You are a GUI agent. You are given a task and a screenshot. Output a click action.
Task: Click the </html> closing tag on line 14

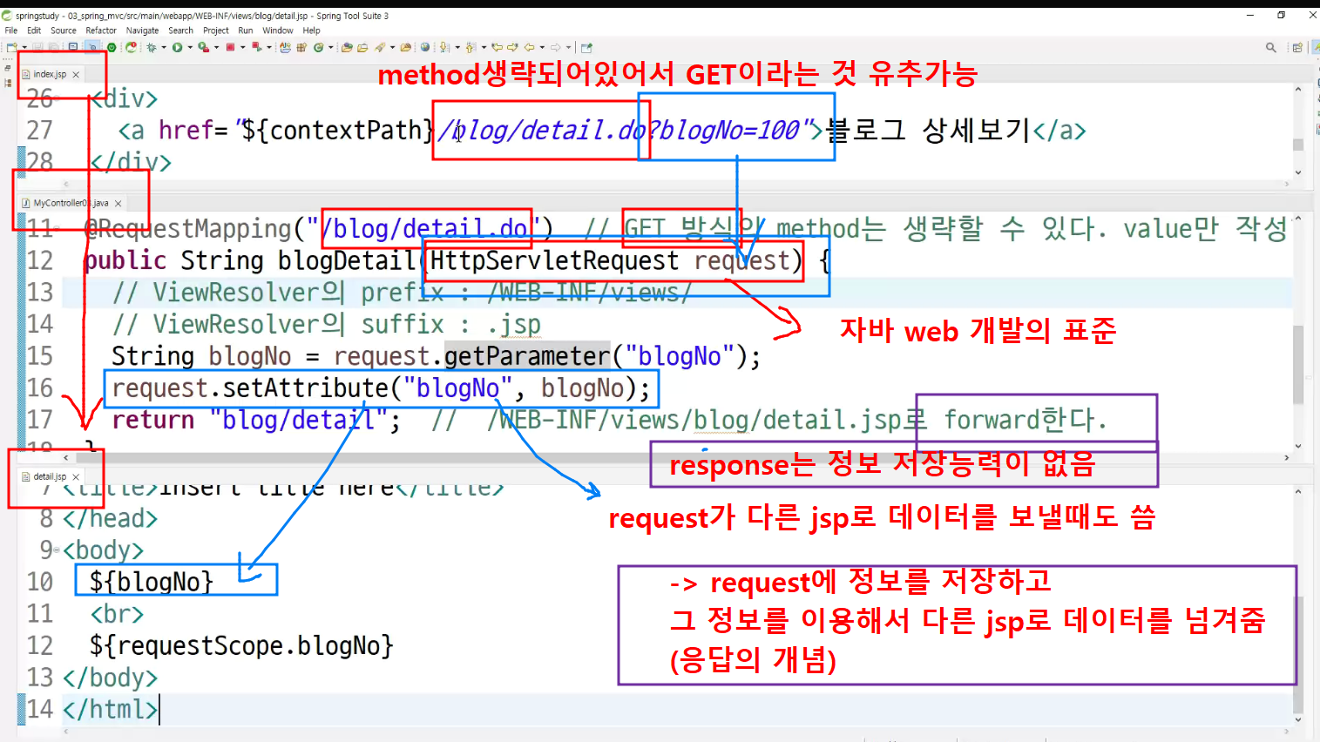(110, 710)
